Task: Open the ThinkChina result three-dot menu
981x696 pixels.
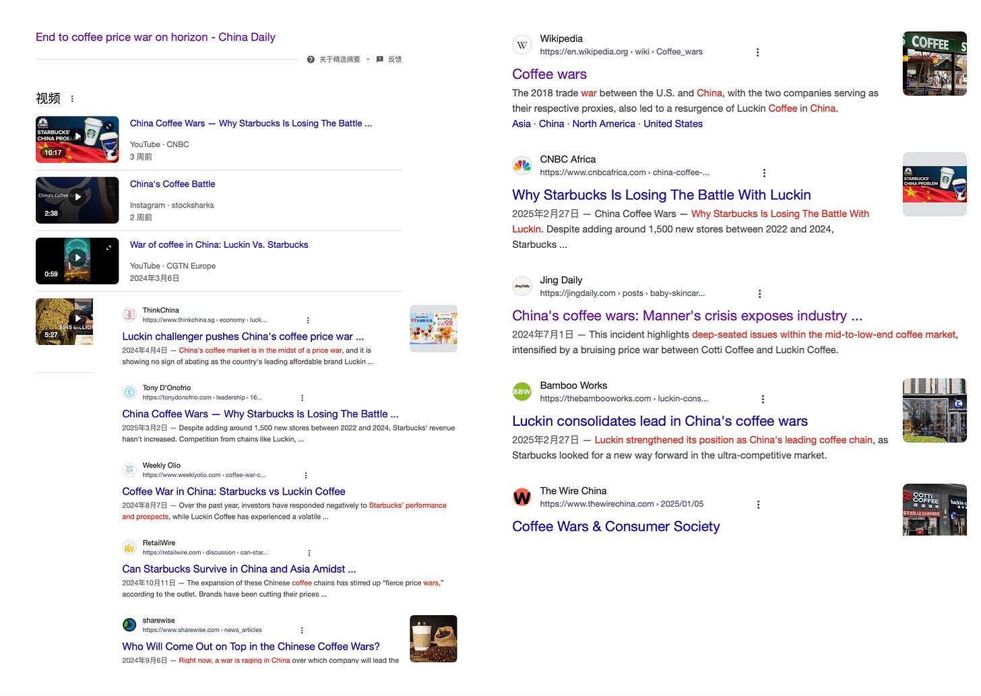Action: point(308,321)
